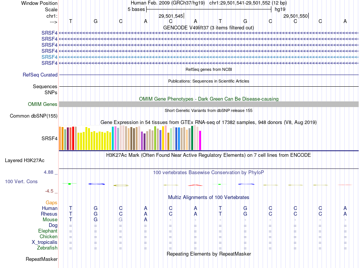The width and height of the screenshot is (359, 268).
Task: Click the magenta GTEx expression bar
Action: point(200,140)
